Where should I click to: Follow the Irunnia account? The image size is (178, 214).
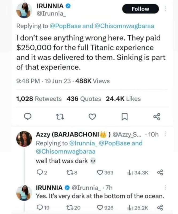(140, 9)
